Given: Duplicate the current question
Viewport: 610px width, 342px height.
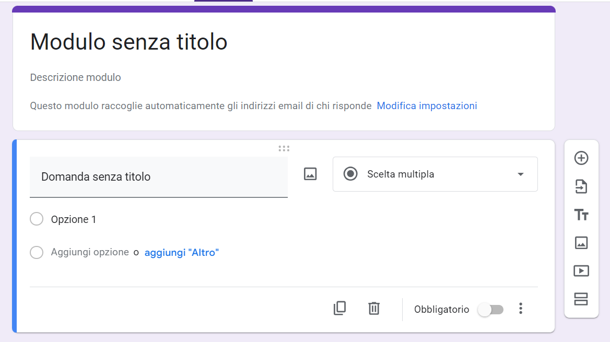Looking at the screenshot, I should [339, 309].
